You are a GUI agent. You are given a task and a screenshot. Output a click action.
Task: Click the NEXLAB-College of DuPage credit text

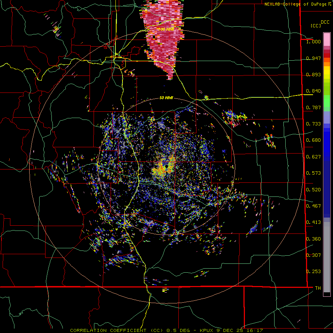pos(295,4)
